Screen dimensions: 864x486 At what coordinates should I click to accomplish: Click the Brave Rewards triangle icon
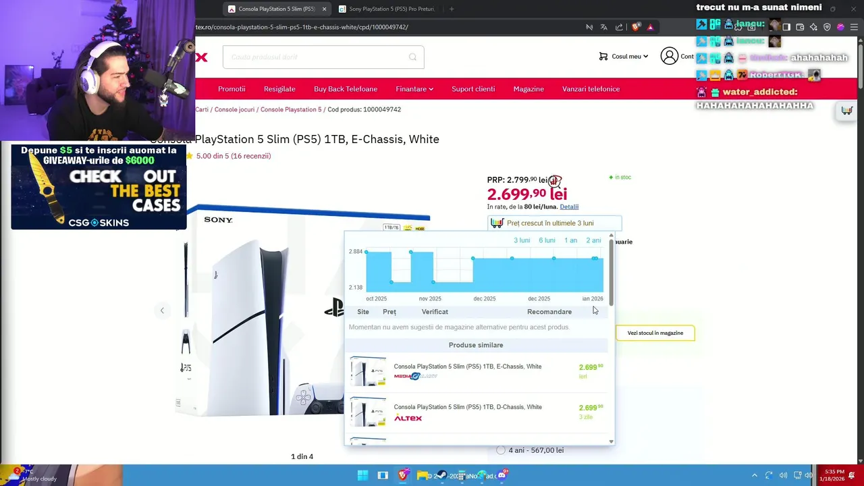(x=650, y=27)
